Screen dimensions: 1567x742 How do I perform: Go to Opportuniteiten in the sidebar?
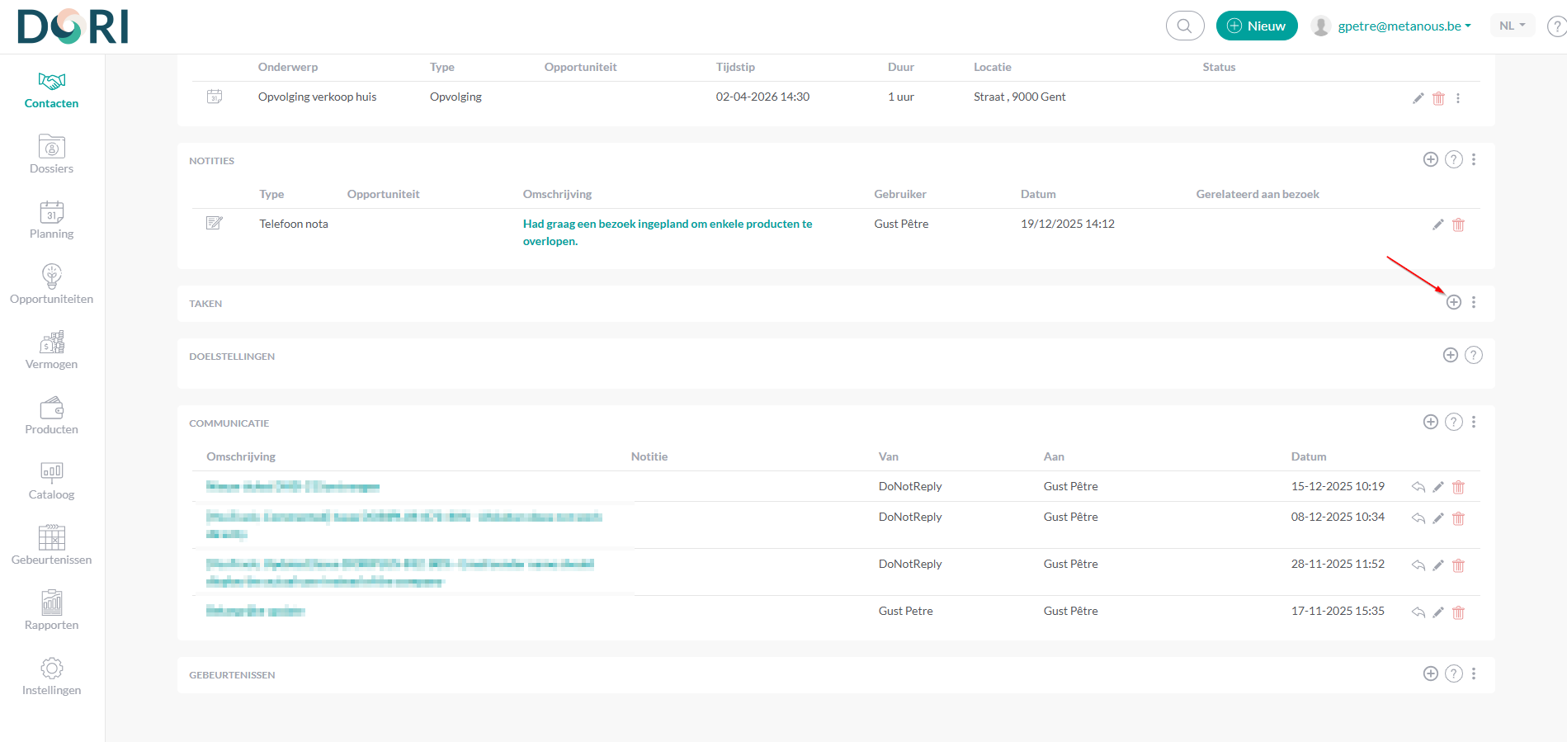51,284
